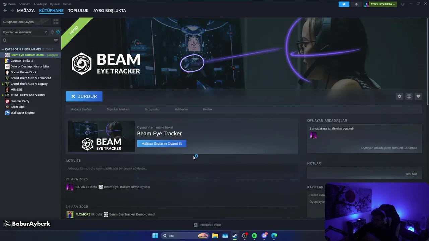The height and width of the screenshot is (241, 429).
Task: Open OBS Studio from taskbar
Action: click(245, 236)
